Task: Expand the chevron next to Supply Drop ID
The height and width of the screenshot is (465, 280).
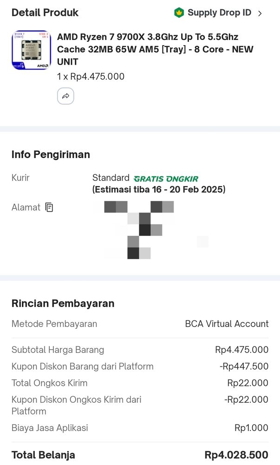Action: tap(260, 13)
